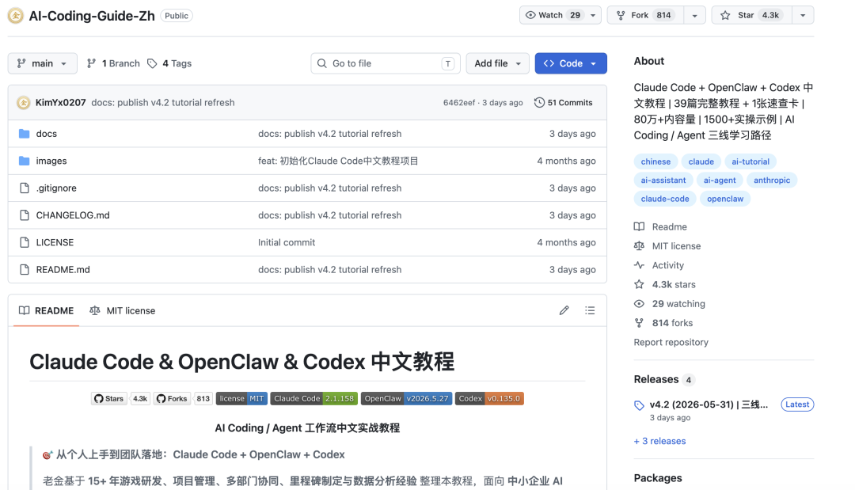
Task: Select the chinese topic tag
Action: point(655,161)
